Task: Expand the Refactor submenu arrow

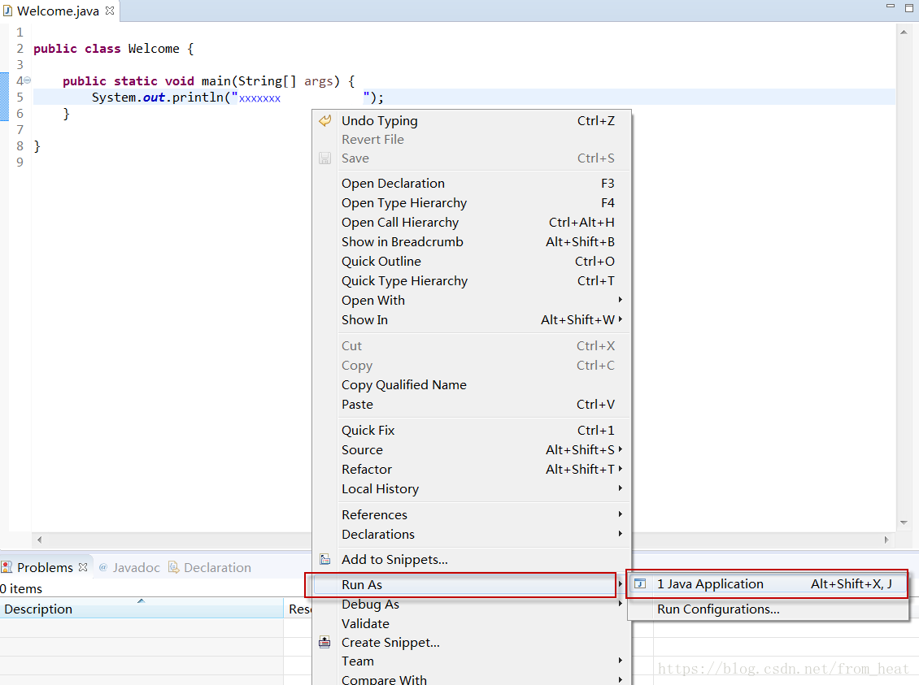Action: (620, 468)
